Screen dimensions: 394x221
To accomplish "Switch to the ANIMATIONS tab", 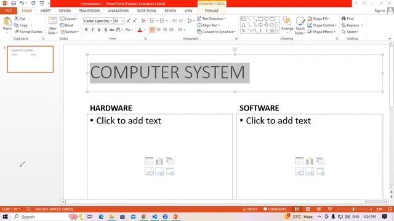I will [x=118, y=11].
